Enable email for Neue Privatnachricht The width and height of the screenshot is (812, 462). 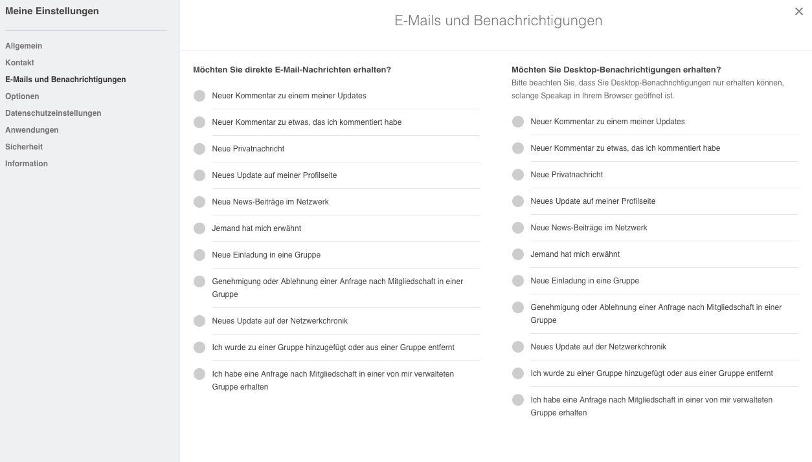pos(199,149)
